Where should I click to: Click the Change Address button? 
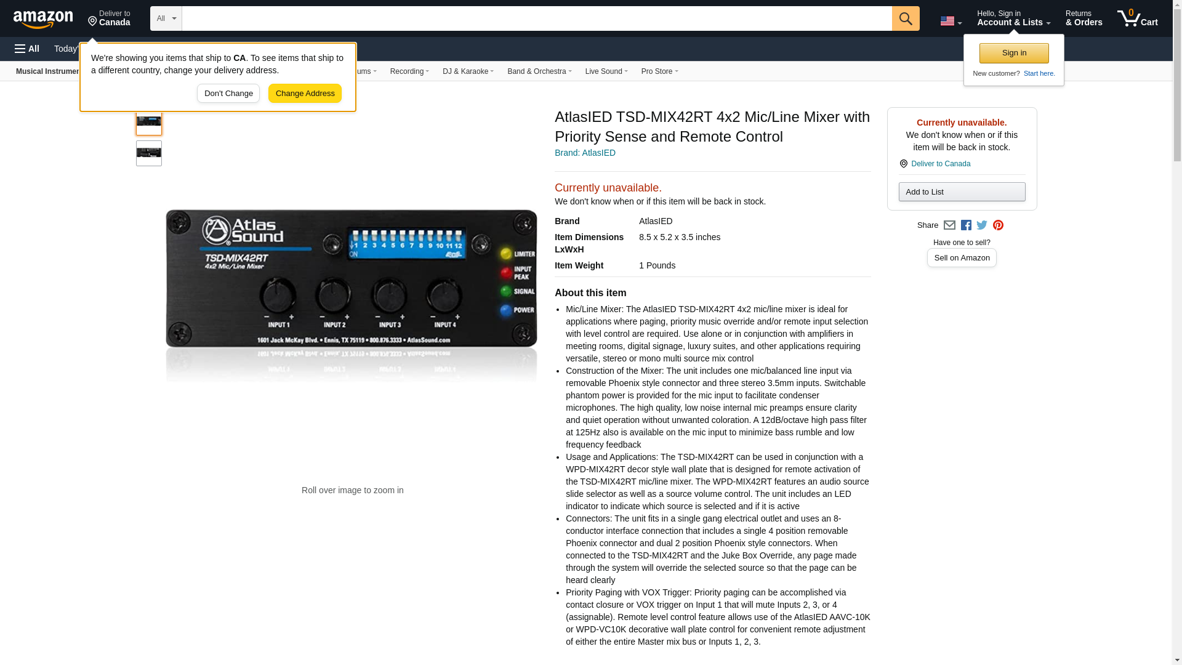[305, 94]
